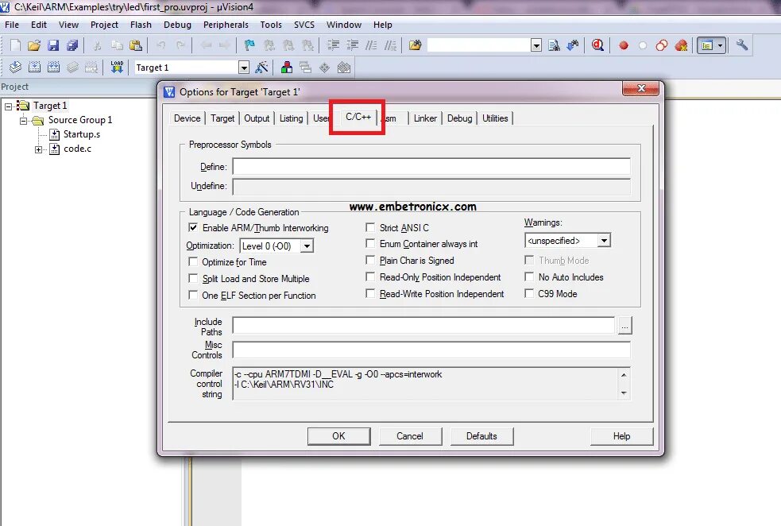781x526 pixels.
Task: Click the Find in Files icon
Action: click(415, 45)
